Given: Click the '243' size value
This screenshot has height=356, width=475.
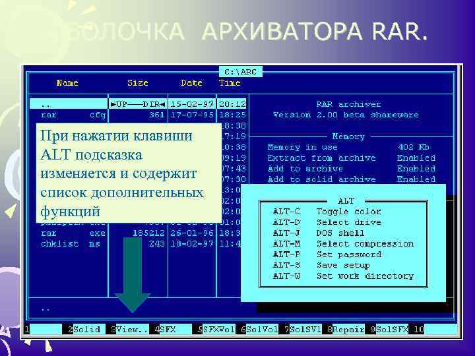Looking at the screenshot, I should [157, 244].
